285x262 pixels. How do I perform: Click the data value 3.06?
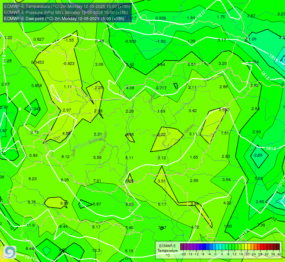99,64
